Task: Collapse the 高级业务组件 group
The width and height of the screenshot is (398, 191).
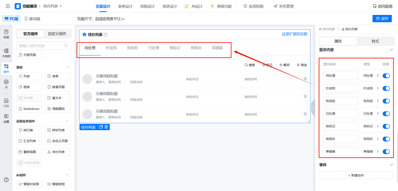Action: [67, 121]
